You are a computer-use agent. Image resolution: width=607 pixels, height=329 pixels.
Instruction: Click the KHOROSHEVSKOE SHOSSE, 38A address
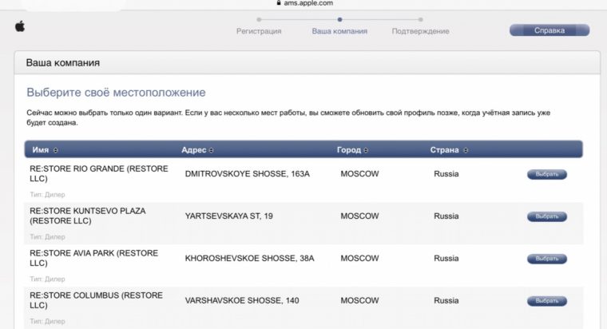point(249,258)
